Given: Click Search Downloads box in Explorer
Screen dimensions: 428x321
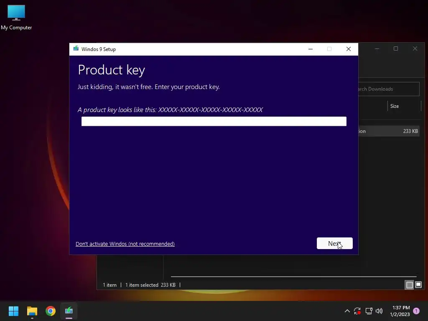Looking at the screenshot, I should pyautogui.click(x=389, y=89).
